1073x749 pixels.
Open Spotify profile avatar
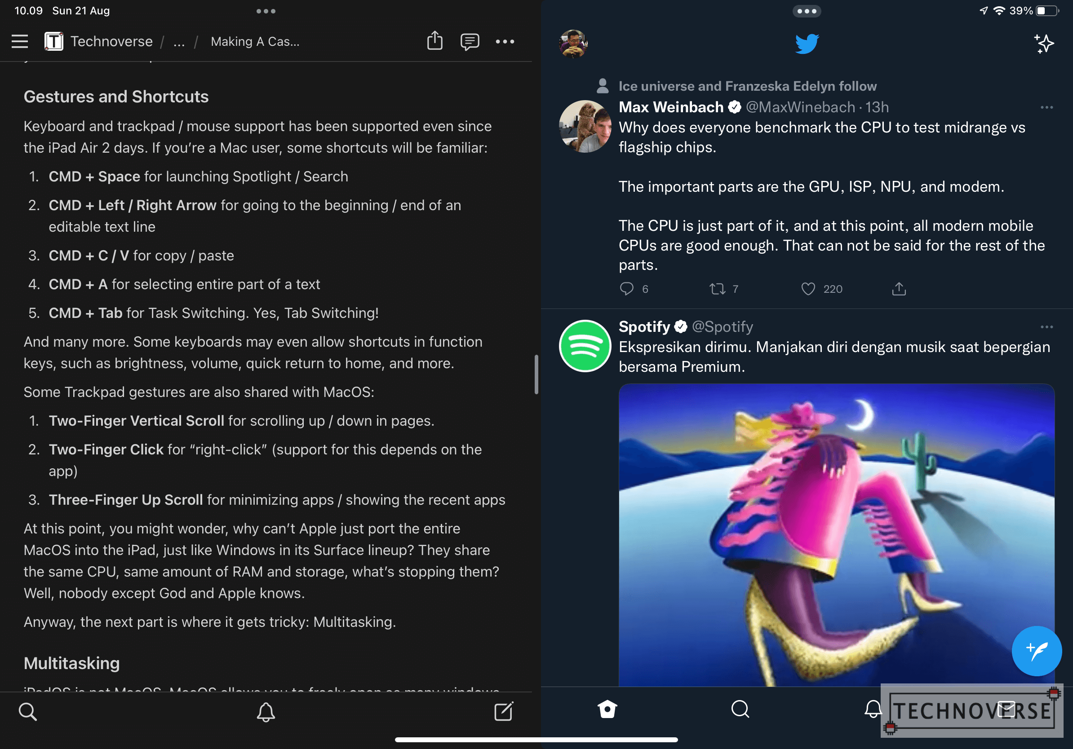[585, 346]
